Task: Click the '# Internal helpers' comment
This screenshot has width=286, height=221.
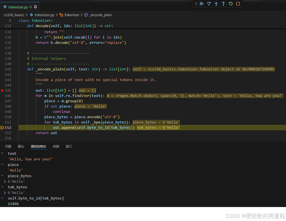Action: click(46, 59)
